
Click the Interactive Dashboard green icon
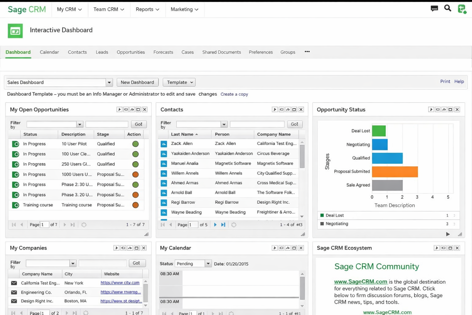point(15,31)
